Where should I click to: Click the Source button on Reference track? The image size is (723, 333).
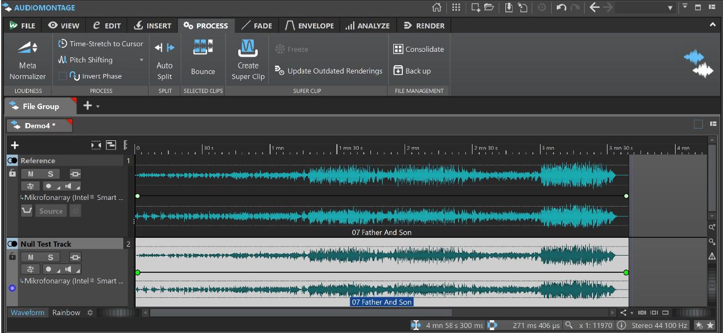pos(51,211)
